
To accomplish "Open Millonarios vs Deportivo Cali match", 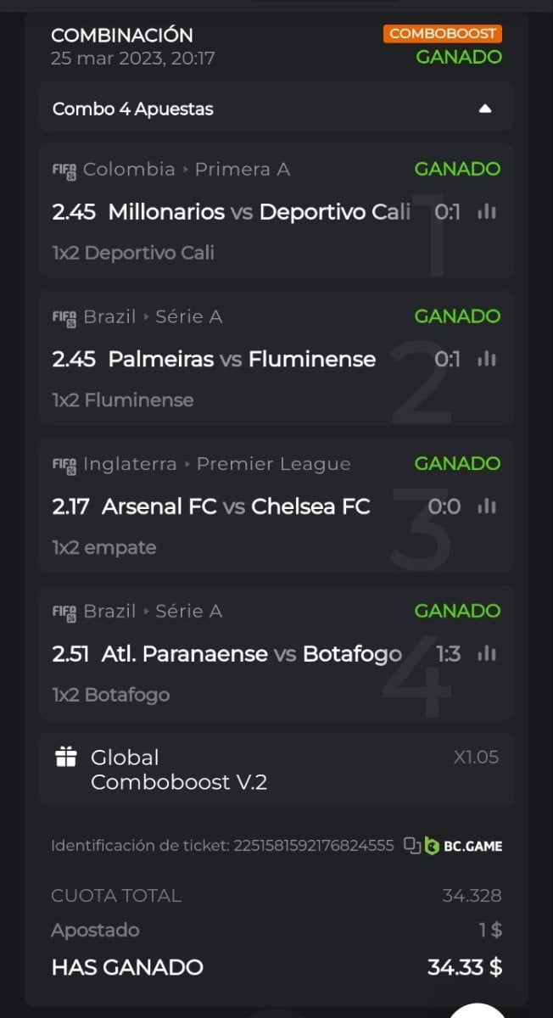I will [x=231, y=212].
